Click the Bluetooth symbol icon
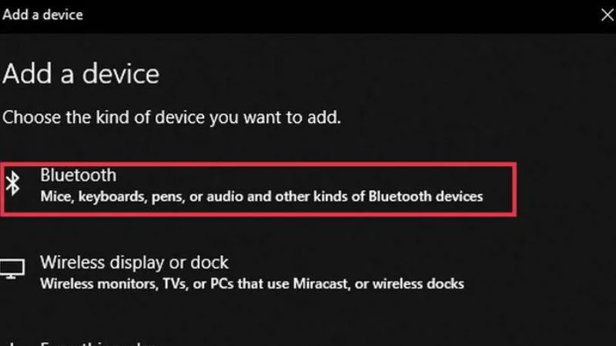 pos(13,184)
